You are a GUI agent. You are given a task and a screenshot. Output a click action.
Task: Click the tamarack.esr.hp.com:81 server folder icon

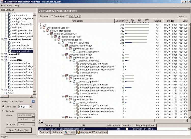[x=6, y=40]
